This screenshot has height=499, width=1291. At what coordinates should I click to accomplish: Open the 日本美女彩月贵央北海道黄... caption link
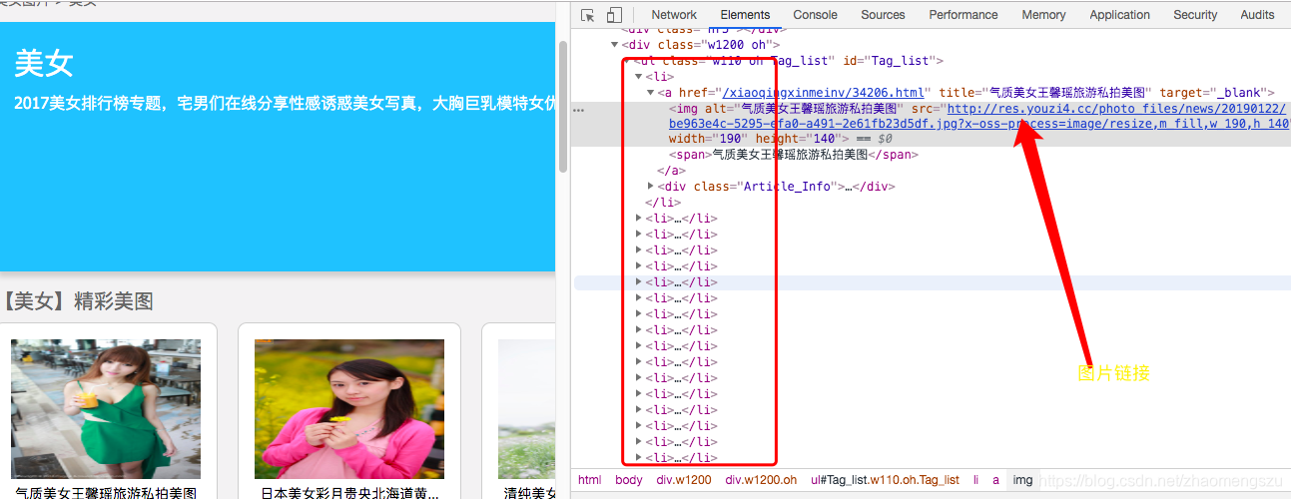349,493
